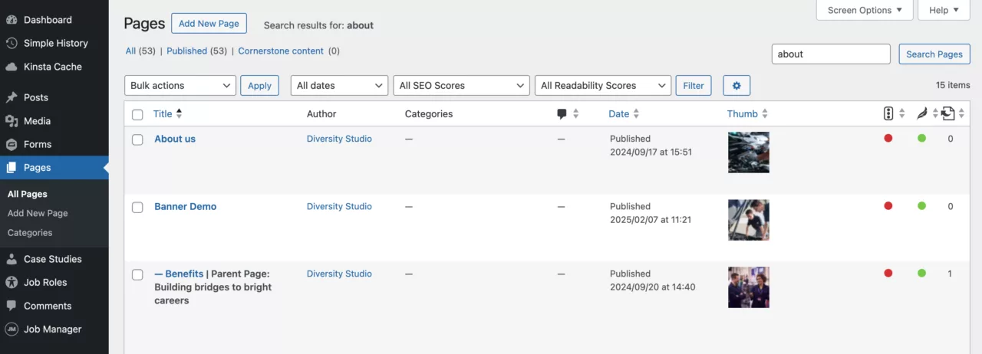Open the Screen Options tab

click(x=865, y=10)
